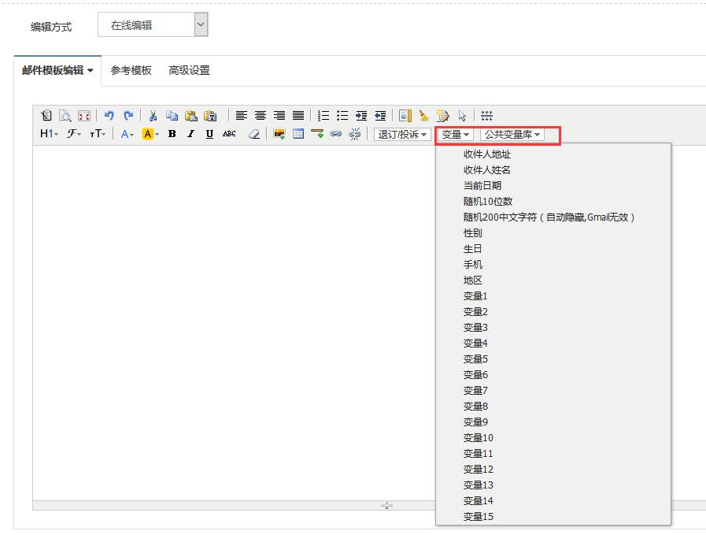
Task: Insert an image via toolbar icon
Action: (279, 134)
